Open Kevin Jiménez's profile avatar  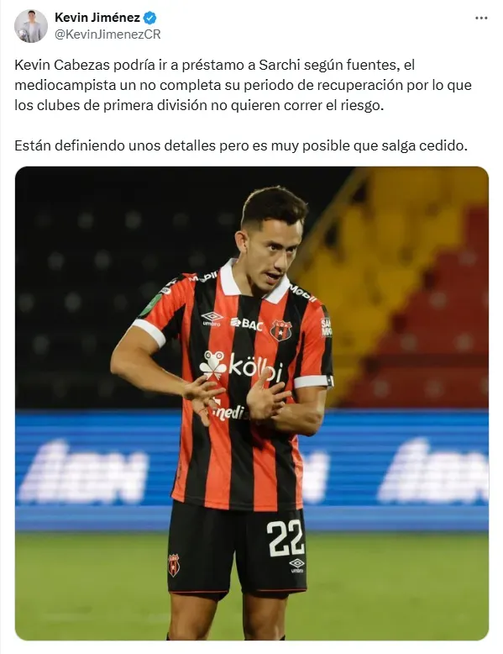31,26
